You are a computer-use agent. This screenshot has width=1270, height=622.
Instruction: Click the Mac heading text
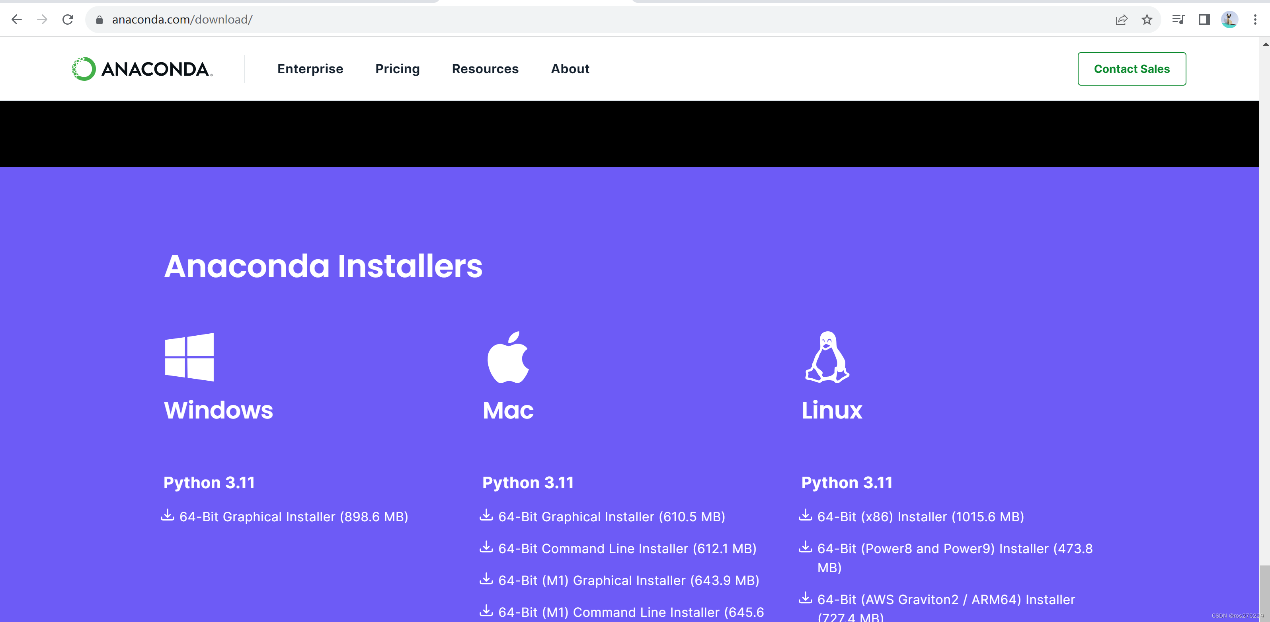508,410
